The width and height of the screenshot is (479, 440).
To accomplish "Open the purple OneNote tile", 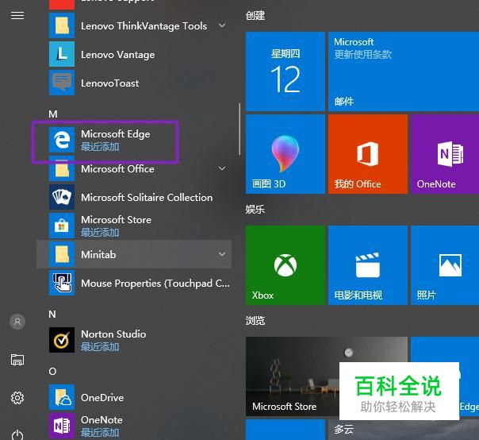I will [445, 154].
